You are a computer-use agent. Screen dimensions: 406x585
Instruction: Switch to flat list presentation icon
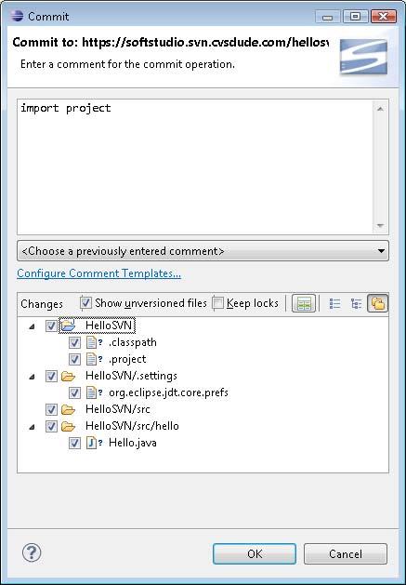coord(334,304)
